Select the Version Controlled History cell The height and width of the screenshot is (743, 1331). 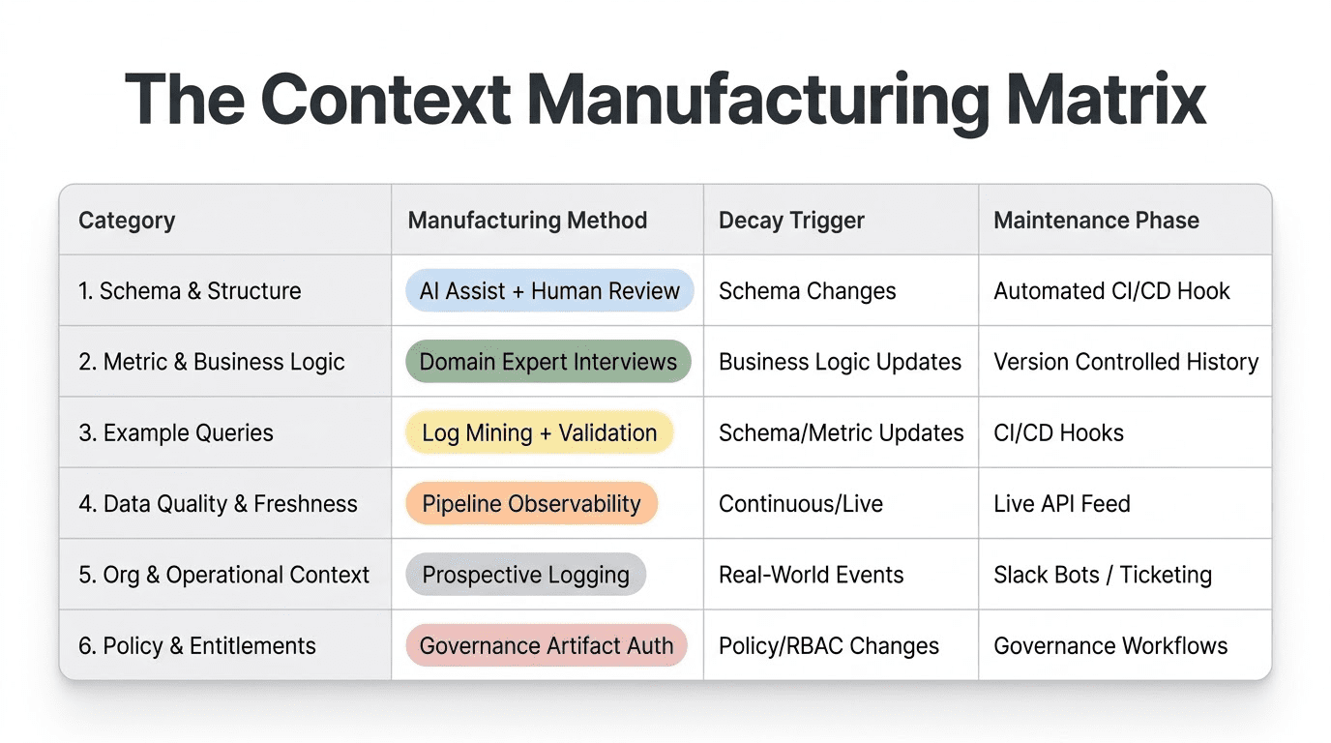(x=1126, y=362)
